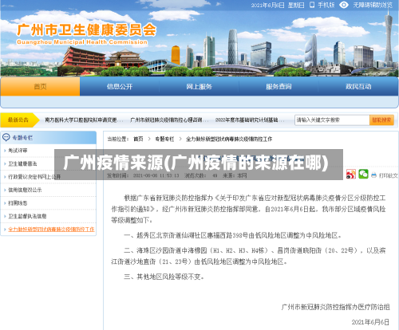The height and width of the screenshot is (330, 399).
Task: Click the 打印此文 print link
Action: pos(388,175)
